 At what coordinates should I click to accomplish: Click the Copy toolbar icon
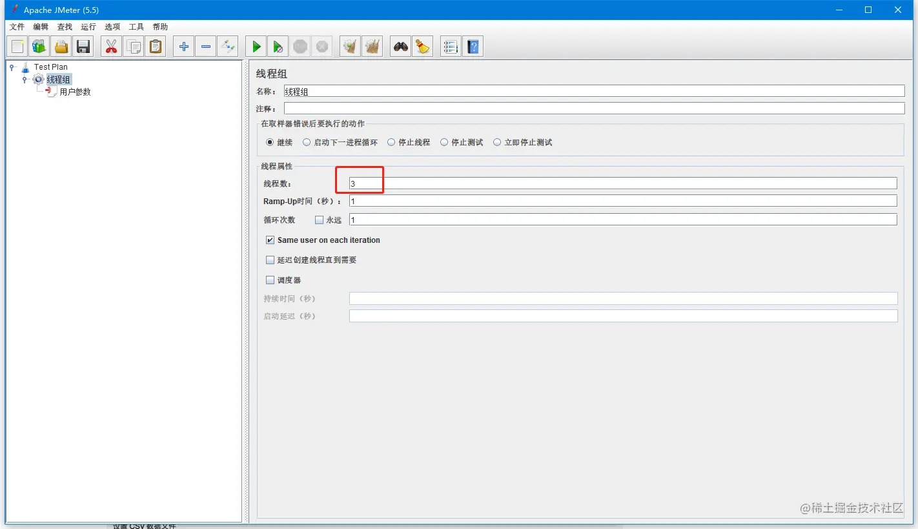[x=134, y=47]
